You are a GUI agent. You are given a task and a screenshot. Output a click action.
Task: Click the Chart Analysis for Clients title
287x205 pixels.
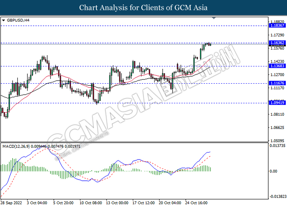click(x=143, y=7)
